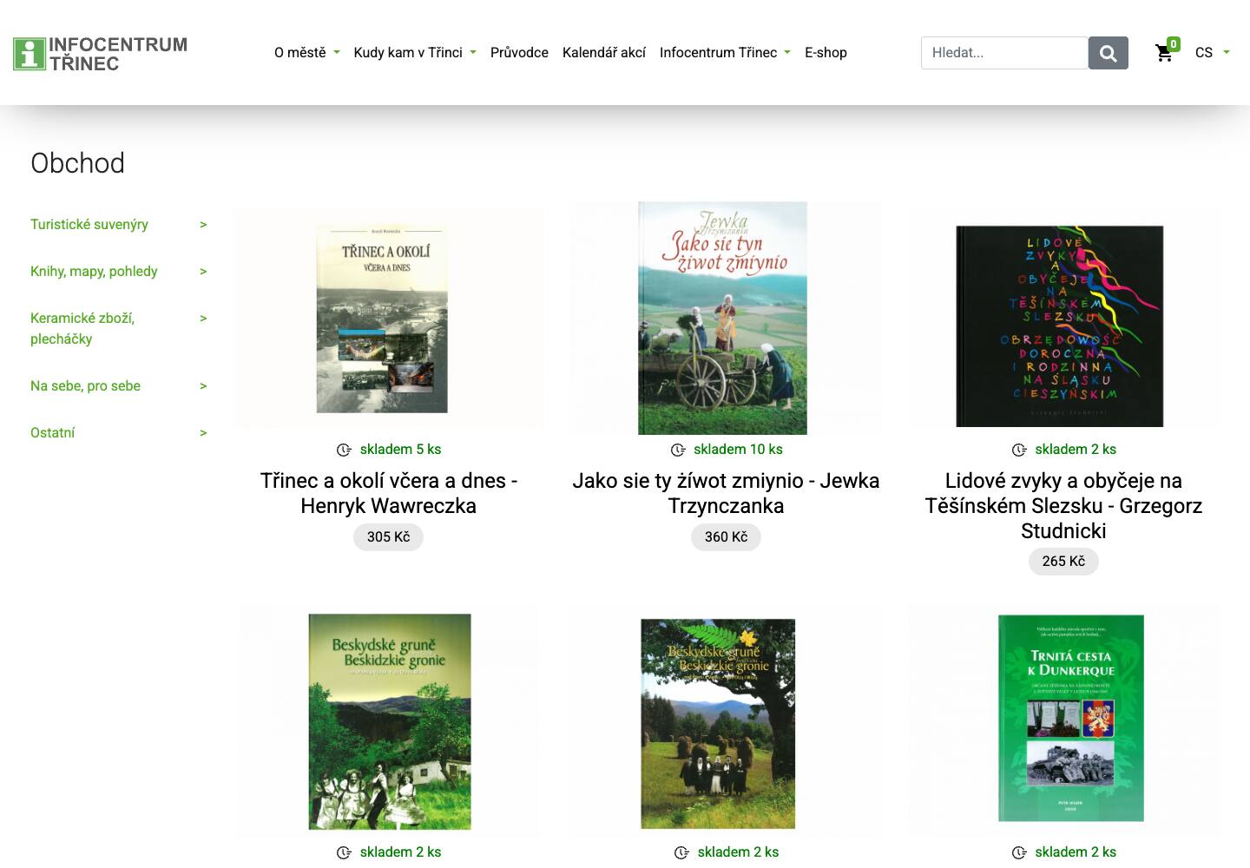1250x868 pixels.
Task: Open title 'Jako sie ty żiwot zmiynio - Jewka Trzynczanka'
Action: pyautogui.click(x=726, y=493)
